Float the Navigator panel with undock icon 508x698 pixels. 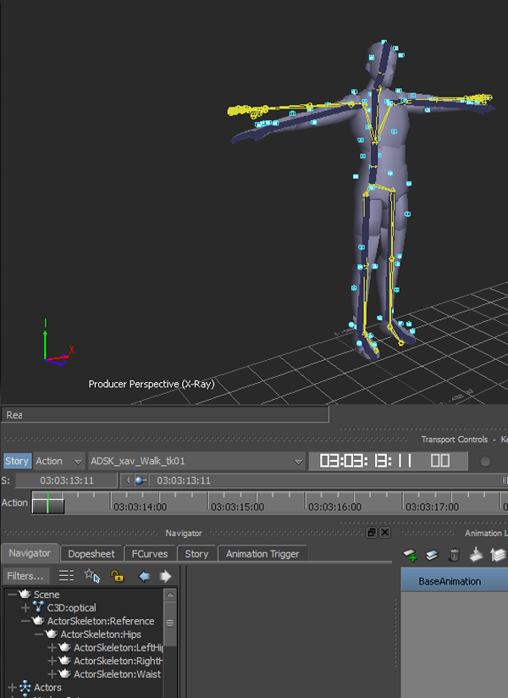click(372, 533)
